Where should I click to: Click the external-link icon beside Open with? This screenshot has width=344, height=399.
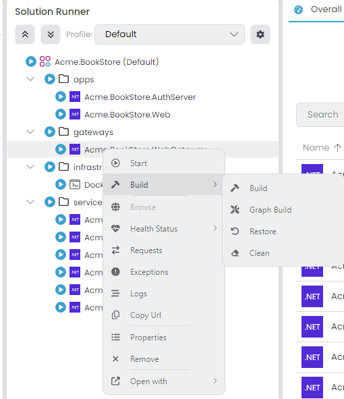coord(115,381)
